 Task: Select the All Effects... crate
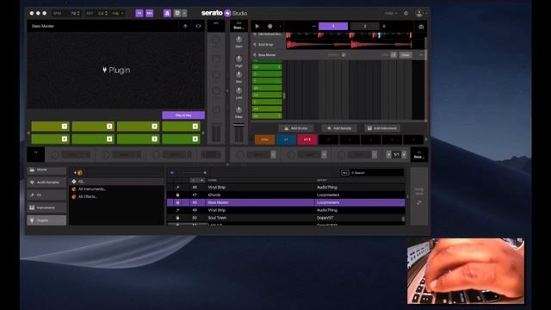117,197
